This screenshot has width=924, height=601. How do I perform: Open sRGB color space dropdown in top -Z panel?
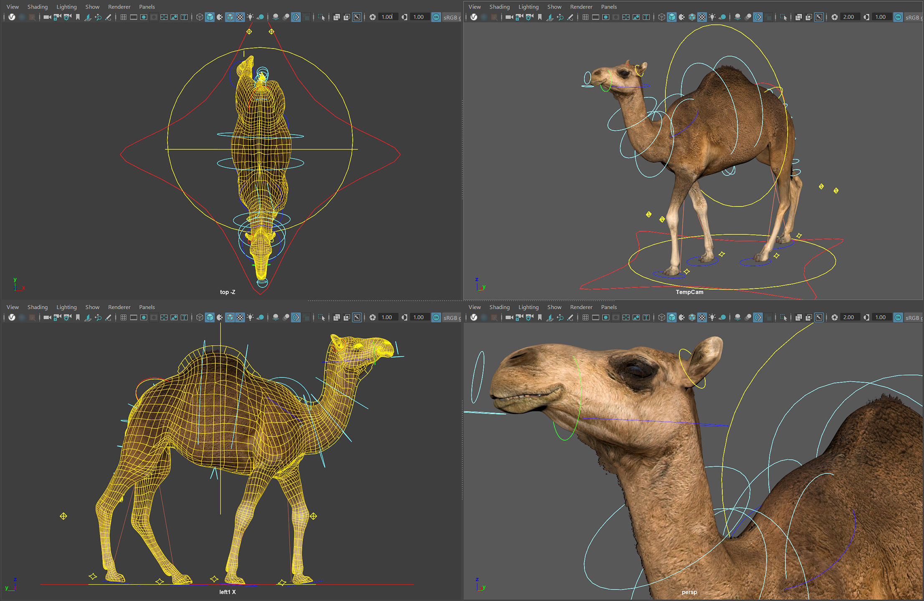point(452,17)
